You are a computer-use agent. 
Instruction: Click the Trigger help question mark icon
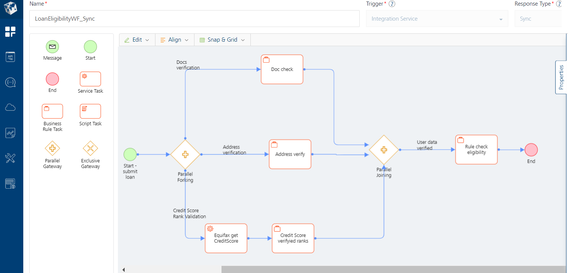pyautogui.click(x=392, y=4)
